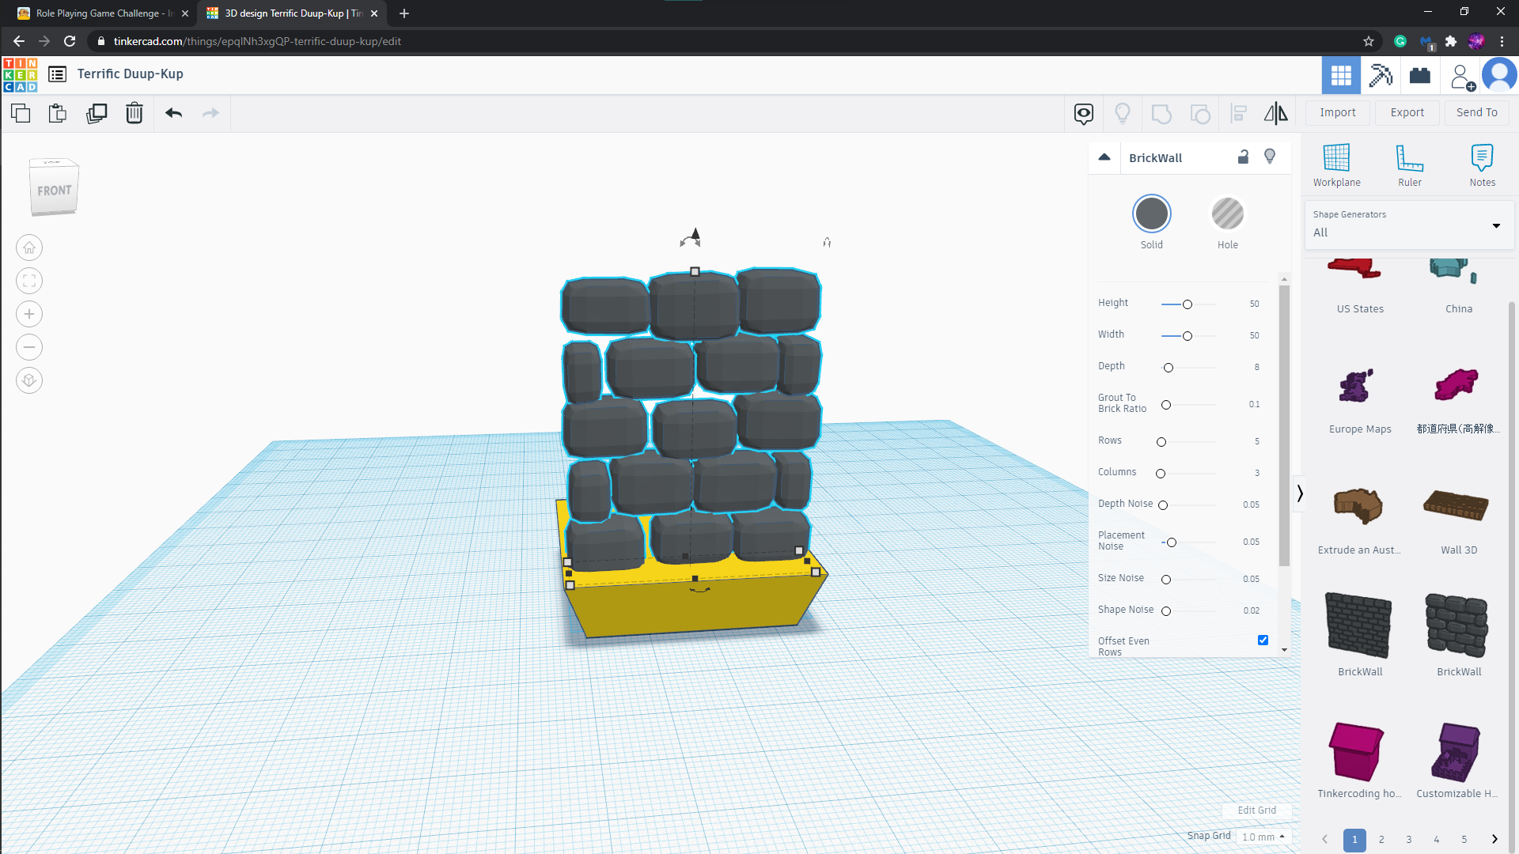
Task: Redo the last action
Action: (210, 113)
